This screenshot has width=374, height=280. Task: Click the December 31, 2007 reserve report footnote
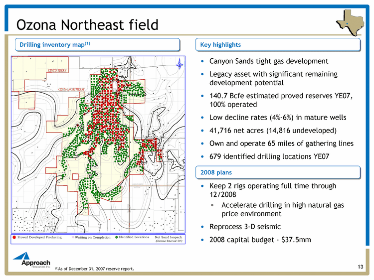tap(95, 269)
